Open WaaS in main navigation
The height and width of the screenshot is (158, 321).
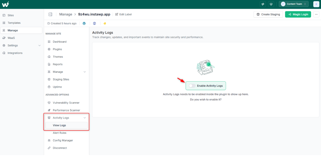pyautogui.click(x=21, y=38)
